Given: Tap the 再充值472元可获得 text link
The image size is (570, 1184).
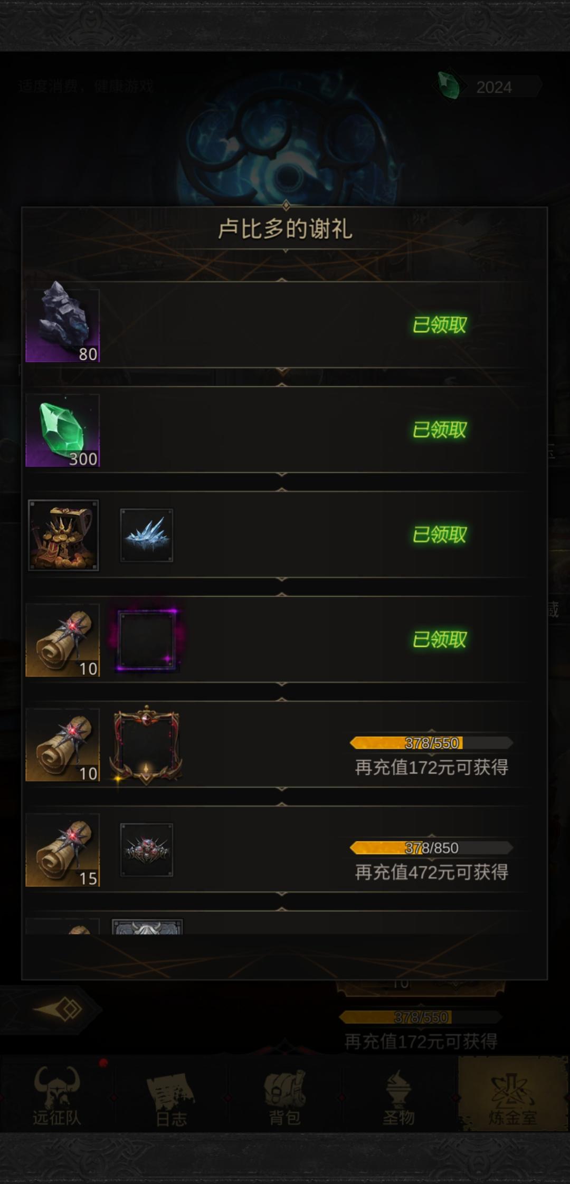Looking at the screenshot, I should click(431, 872).
